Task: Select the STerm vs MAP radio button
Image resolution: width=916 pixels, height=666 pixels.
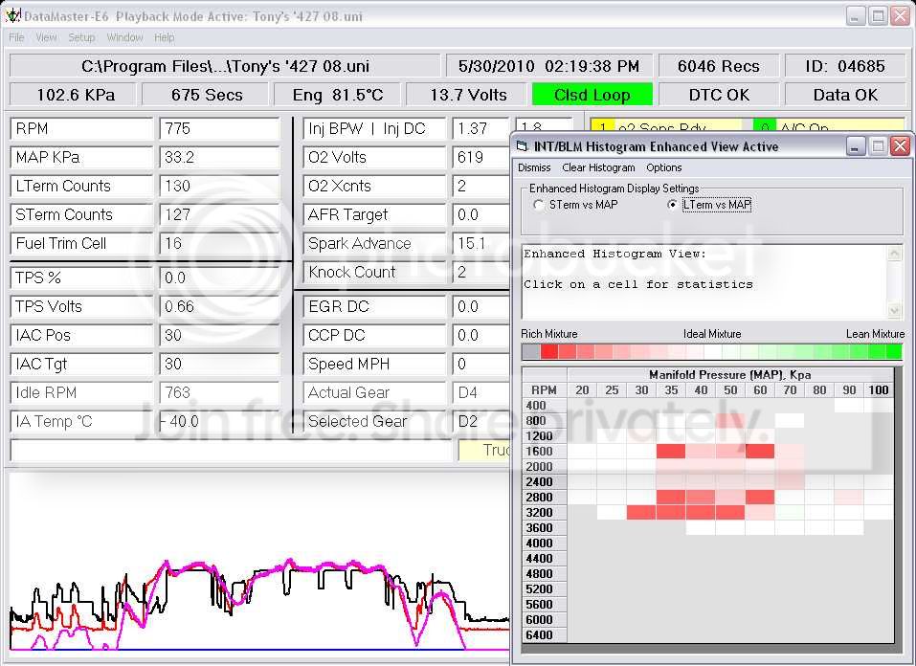Action: tap(538, 205)
